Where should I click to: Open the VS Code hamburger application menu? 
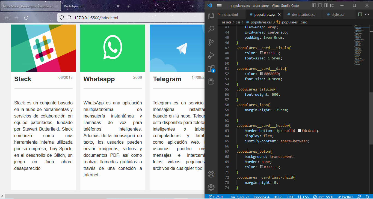pyautogui.click(x=219, y=5)
